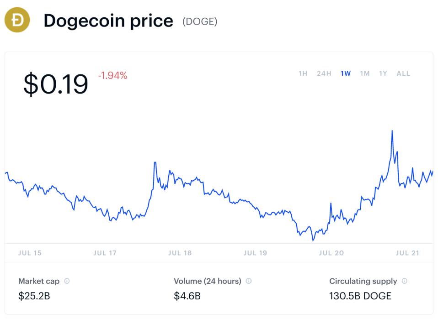Open the Market cap info icon

pos(67,281)
